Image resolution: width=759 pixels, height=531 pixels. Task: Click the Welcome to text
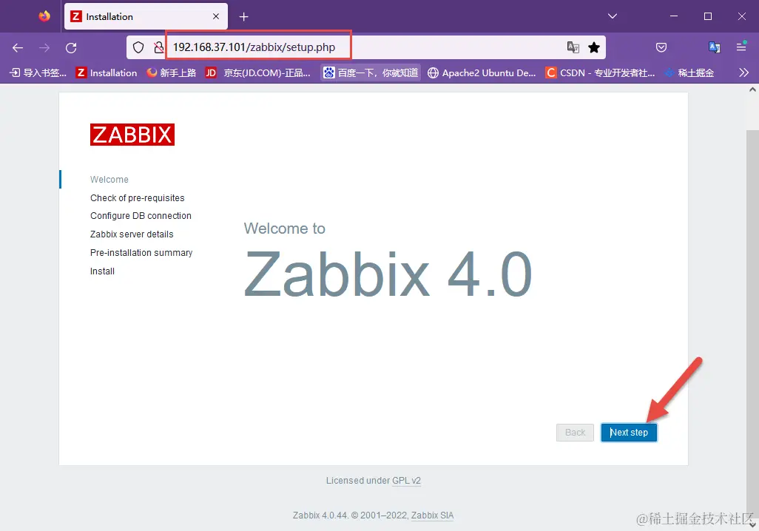[285, 229]
